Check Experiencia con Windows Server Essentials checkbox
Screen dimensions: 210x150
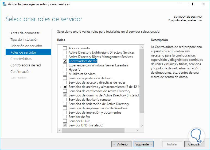click(x=65, y=65)
